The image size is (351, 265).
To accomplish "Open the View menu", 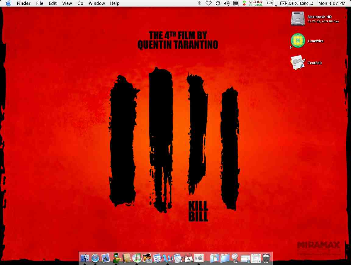I will (x=67, y=3).
